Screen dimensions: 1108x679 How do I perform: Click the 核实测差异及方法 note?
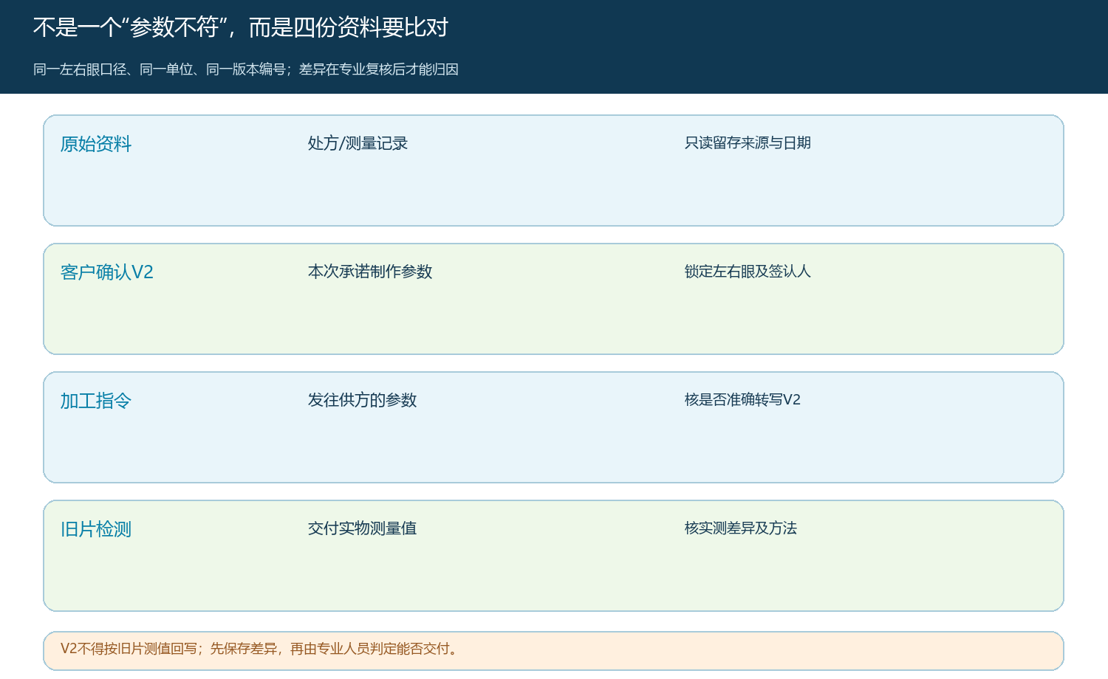pyautogui.click(x=741, y=528)
